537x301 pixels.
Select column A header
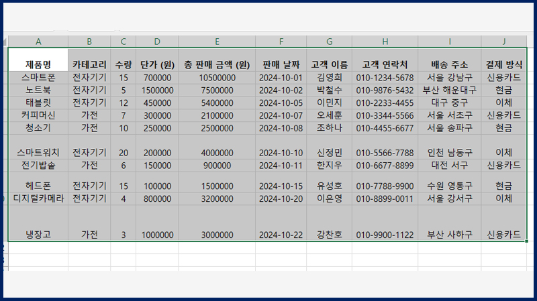point(38,42)
